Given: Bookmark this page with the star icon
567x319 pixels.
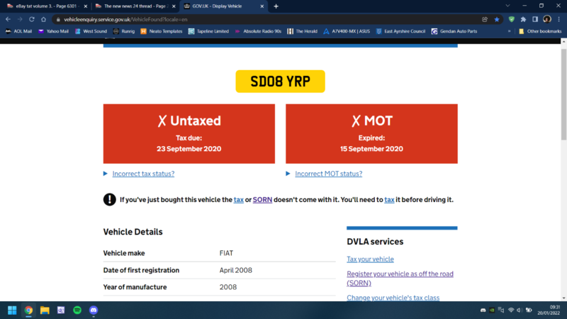Looking at the screenshot, I should point(497,19).
